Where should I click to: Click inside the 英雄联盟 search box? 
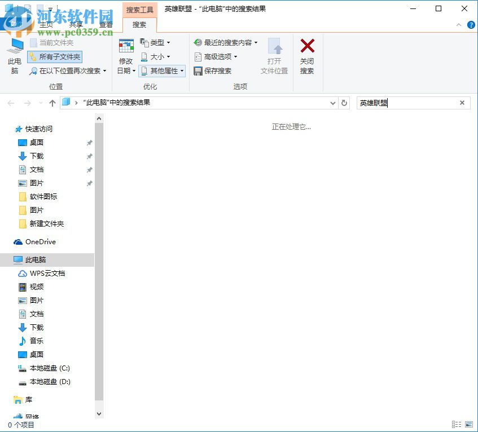[406, 103]
